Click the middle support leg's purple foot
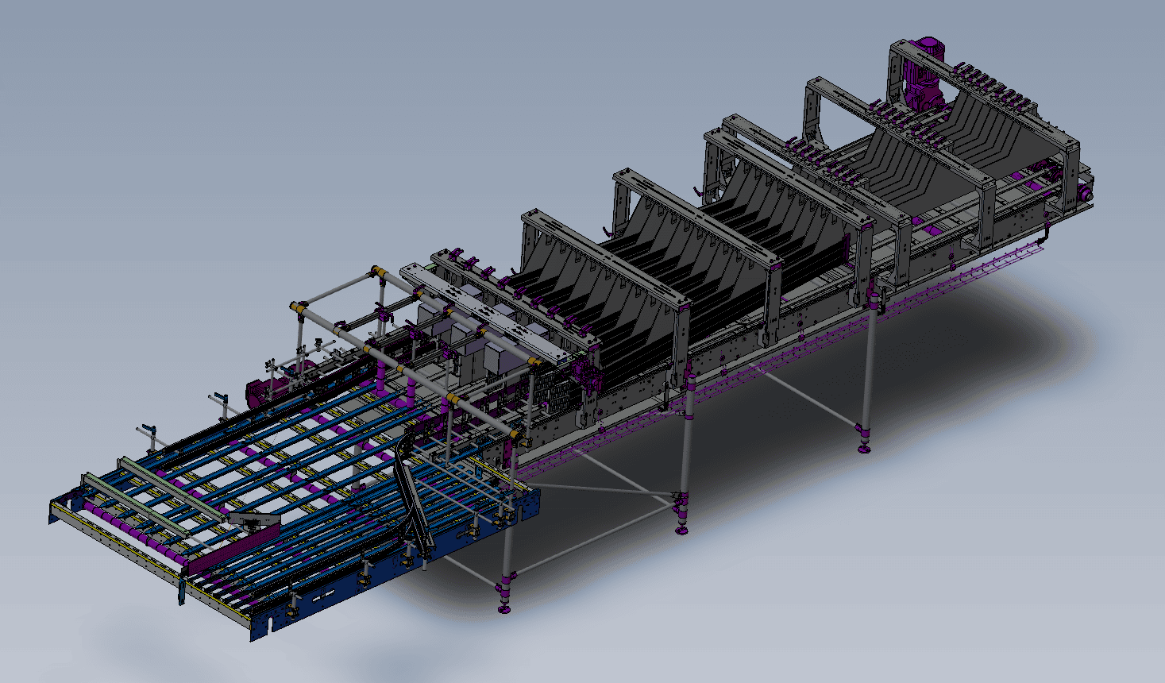This screenshot has width=1165, height=683. point(681,527)
